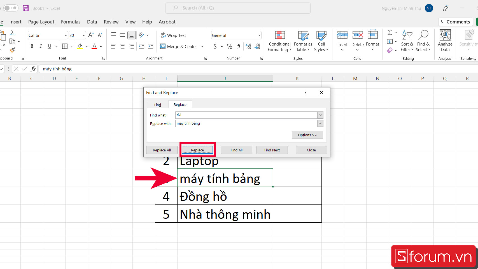Screen dimensions: 478x269
Task: Select the Format Painter brush
Action: click(12, 50)
